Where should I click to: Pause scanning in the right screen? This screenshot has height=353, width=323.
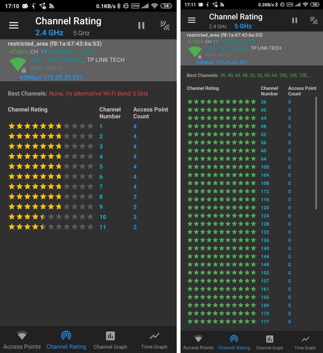coord(295,20)
